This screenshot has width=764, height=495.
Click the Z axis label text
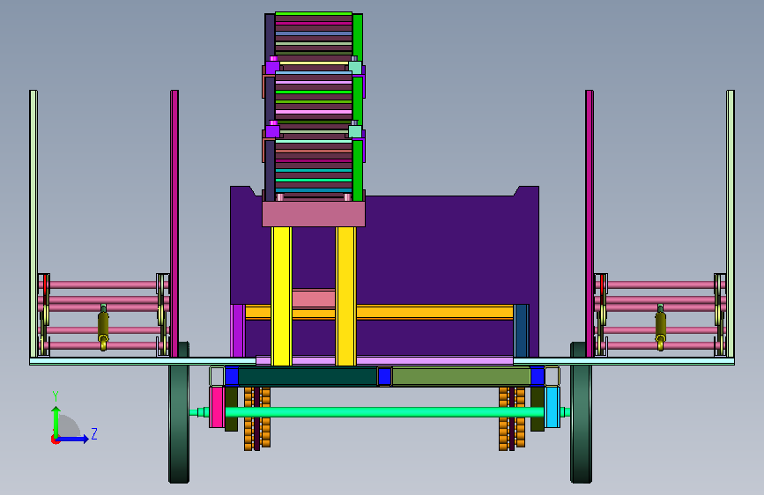pyautogui.click(x=94, y=433)
